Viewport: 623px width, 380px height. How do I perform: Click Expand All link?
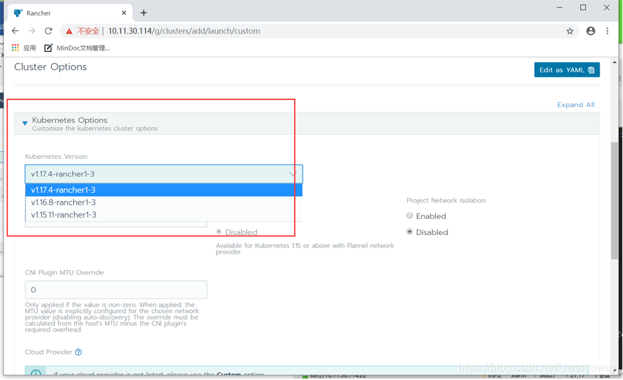576,105
